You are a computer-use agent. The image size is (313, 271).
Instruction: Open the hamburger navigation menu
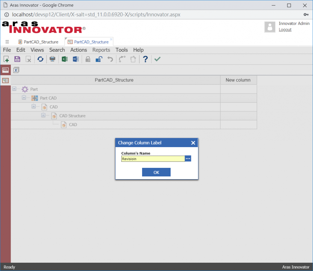pyautogui.click(x=7, y=42)
